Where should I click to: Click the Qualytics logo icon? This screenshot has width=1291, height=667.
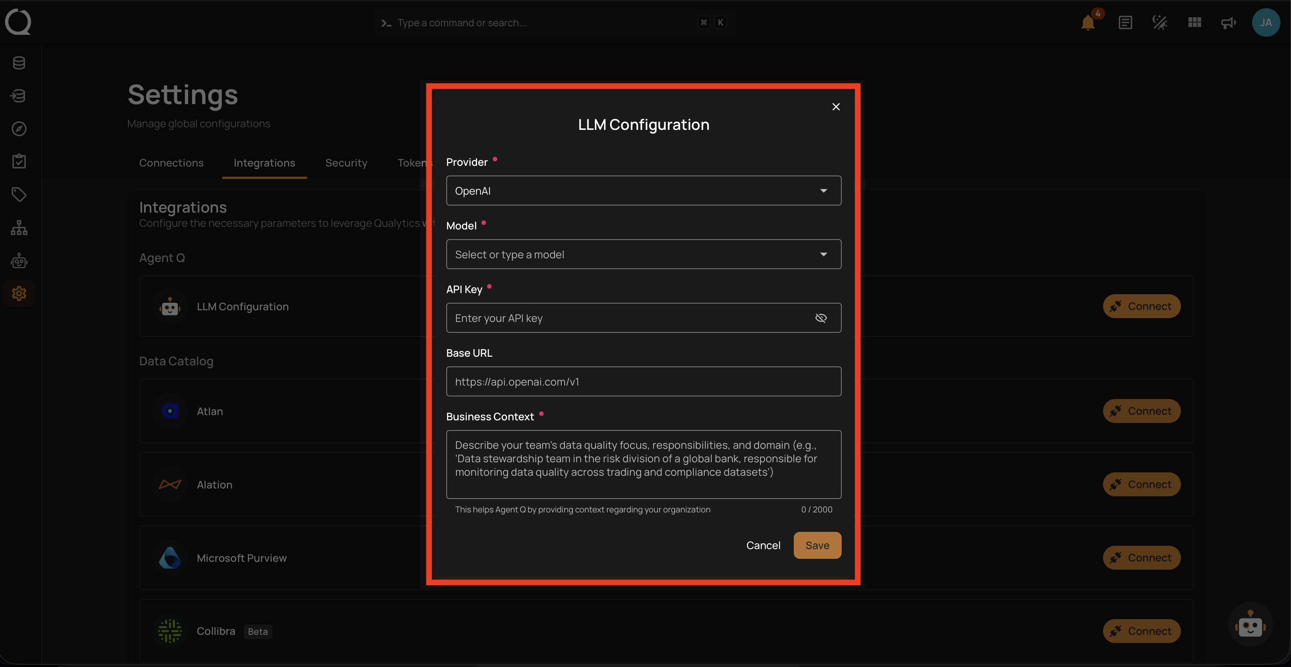19,22
